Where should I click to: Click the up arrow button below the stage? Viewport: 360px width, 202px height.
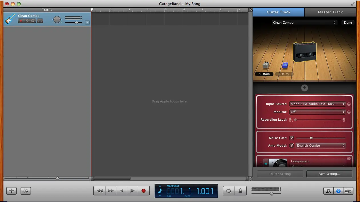click(305, 88)
